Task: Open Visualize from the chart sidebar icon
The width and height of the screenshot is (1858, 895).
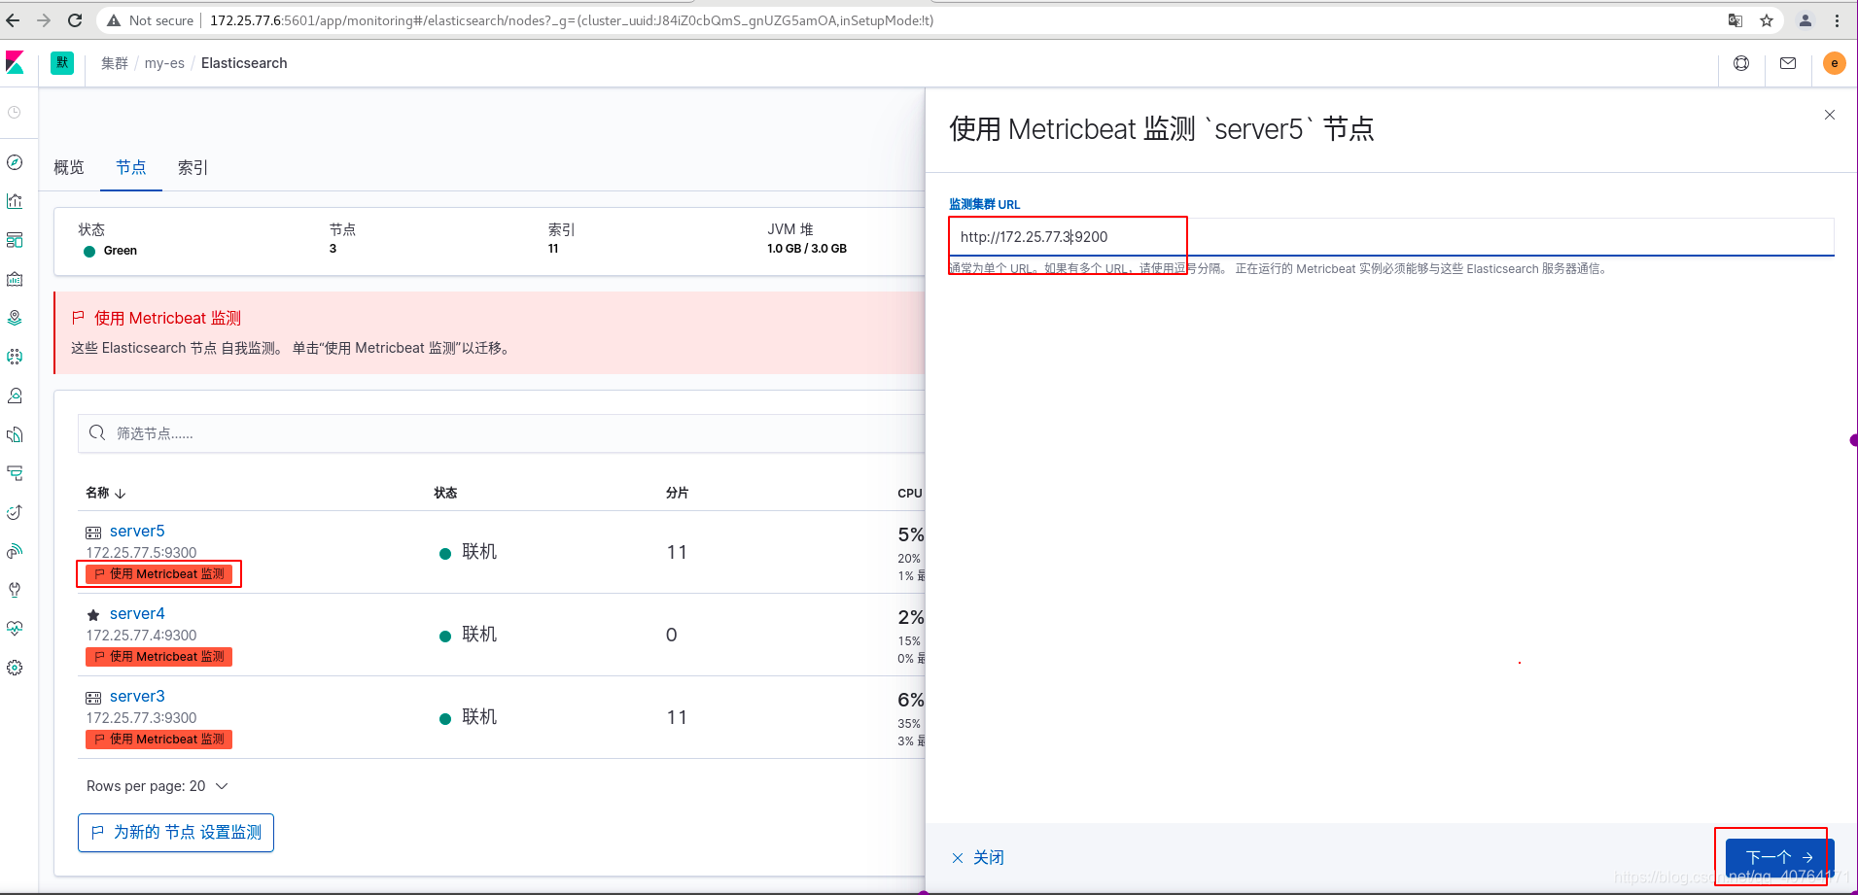Action: coord(15,201)
